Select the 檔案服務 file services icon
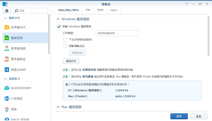 click(7, 38)
